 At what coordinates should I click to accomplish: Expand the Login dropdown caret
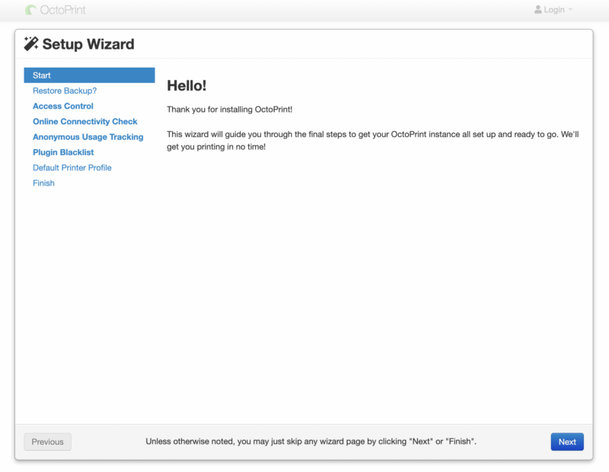[x=570, y=10]
